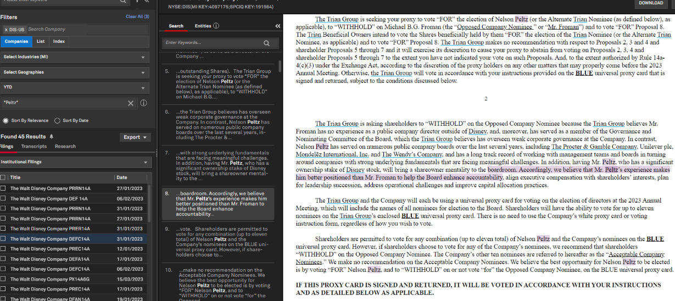Clear the "Peltz" keyword with X icon
The height and width of the screenshot is (301, 675).
(131, 103)
